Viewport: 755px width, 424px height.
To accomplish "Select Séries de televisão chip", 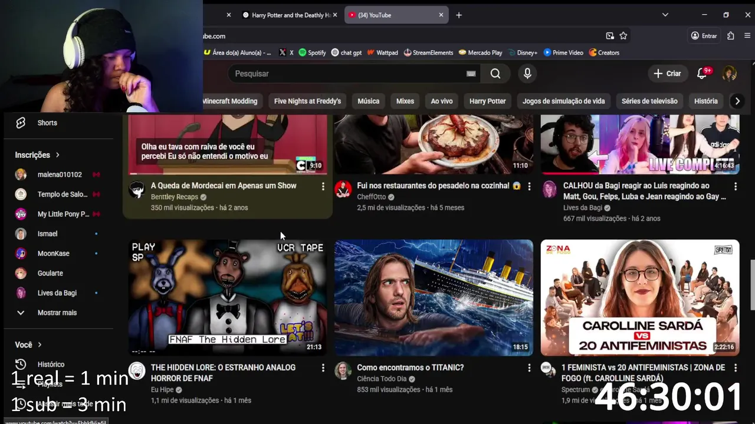I will click(649, 101).
